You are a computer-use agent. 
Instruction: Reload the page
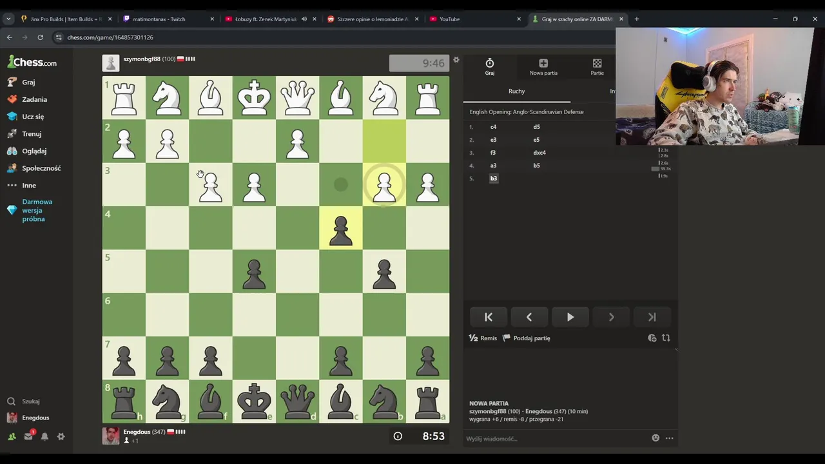pyautogui.click(x=40, y=37)
